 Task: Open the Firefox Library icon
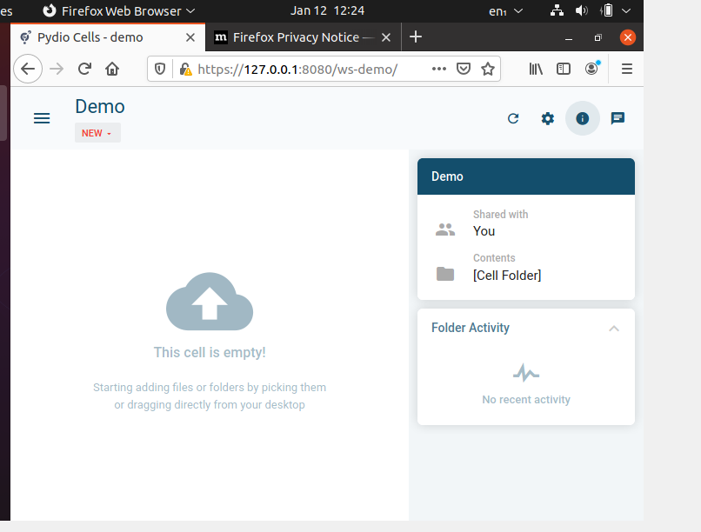tap(536, 69)
